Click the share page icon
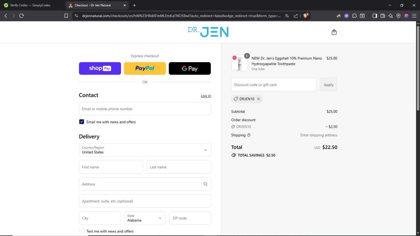Image resolution: width=420 pixels, height=236 pixels. [x=296, y=16]
